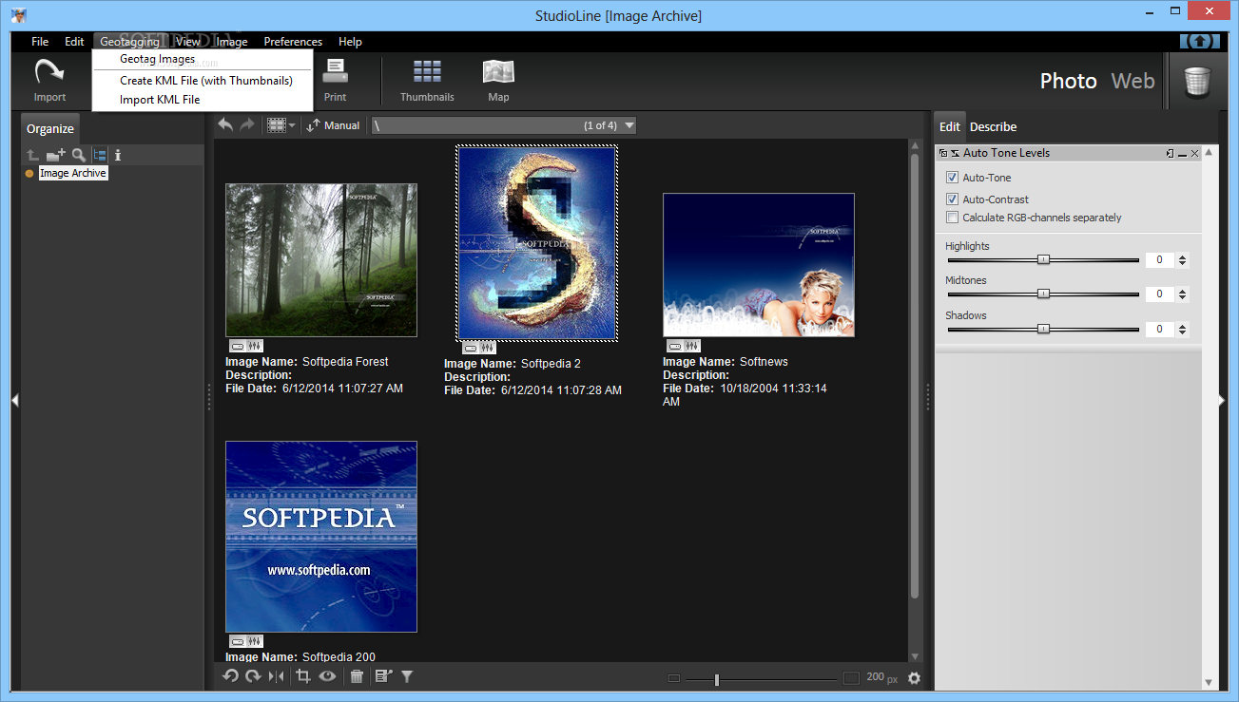The width and height of the screenshot is (1239, 702).
Task: Click the undo arrow above thumbnails
Action: [225, 124]
